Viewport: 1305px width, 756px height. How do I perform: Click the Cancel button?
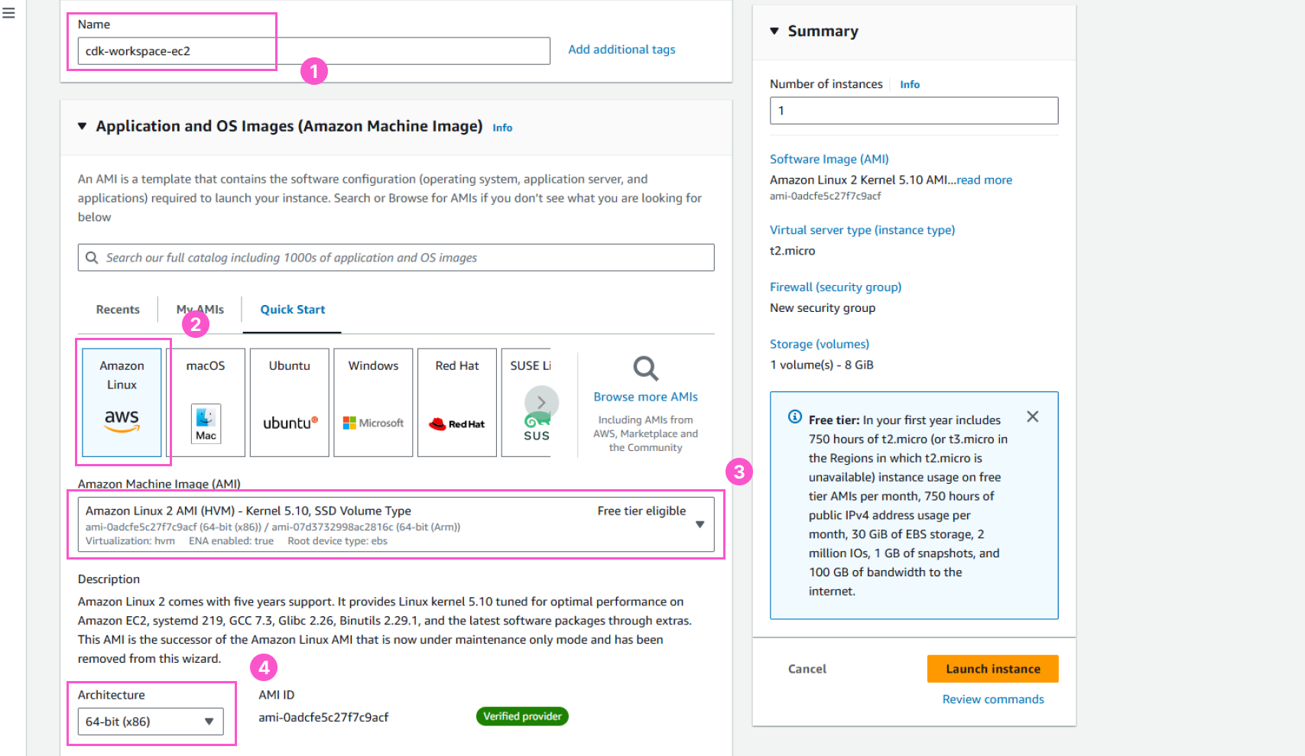807,669
